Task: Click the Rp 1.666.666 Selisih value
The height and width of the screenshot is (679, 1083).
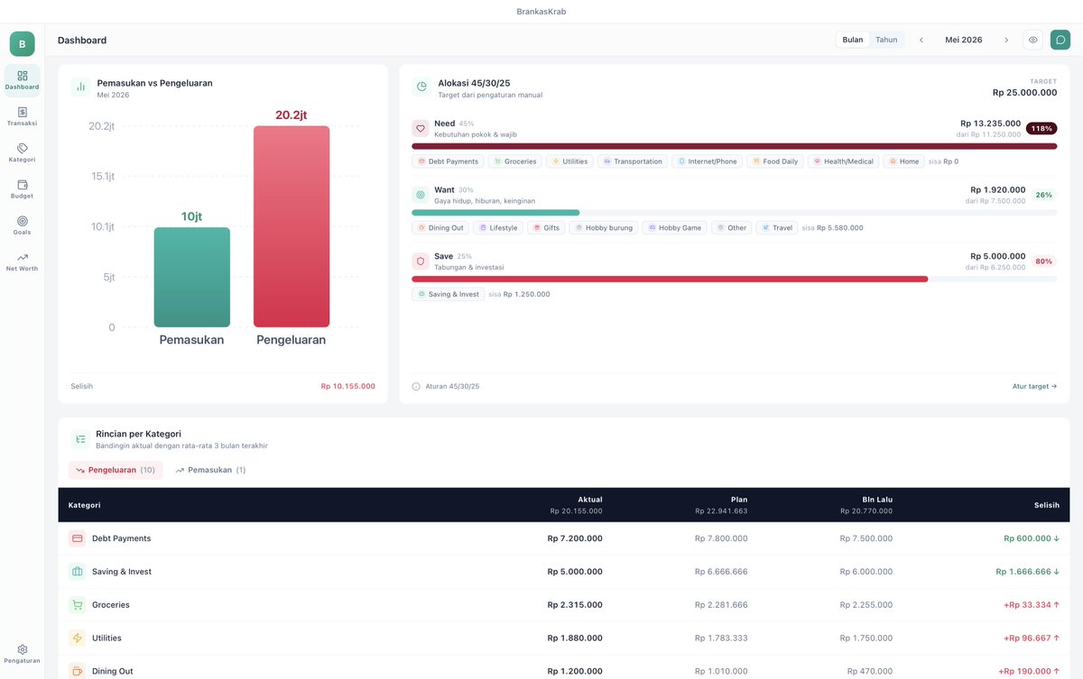Action: (x=1028, y=572)
